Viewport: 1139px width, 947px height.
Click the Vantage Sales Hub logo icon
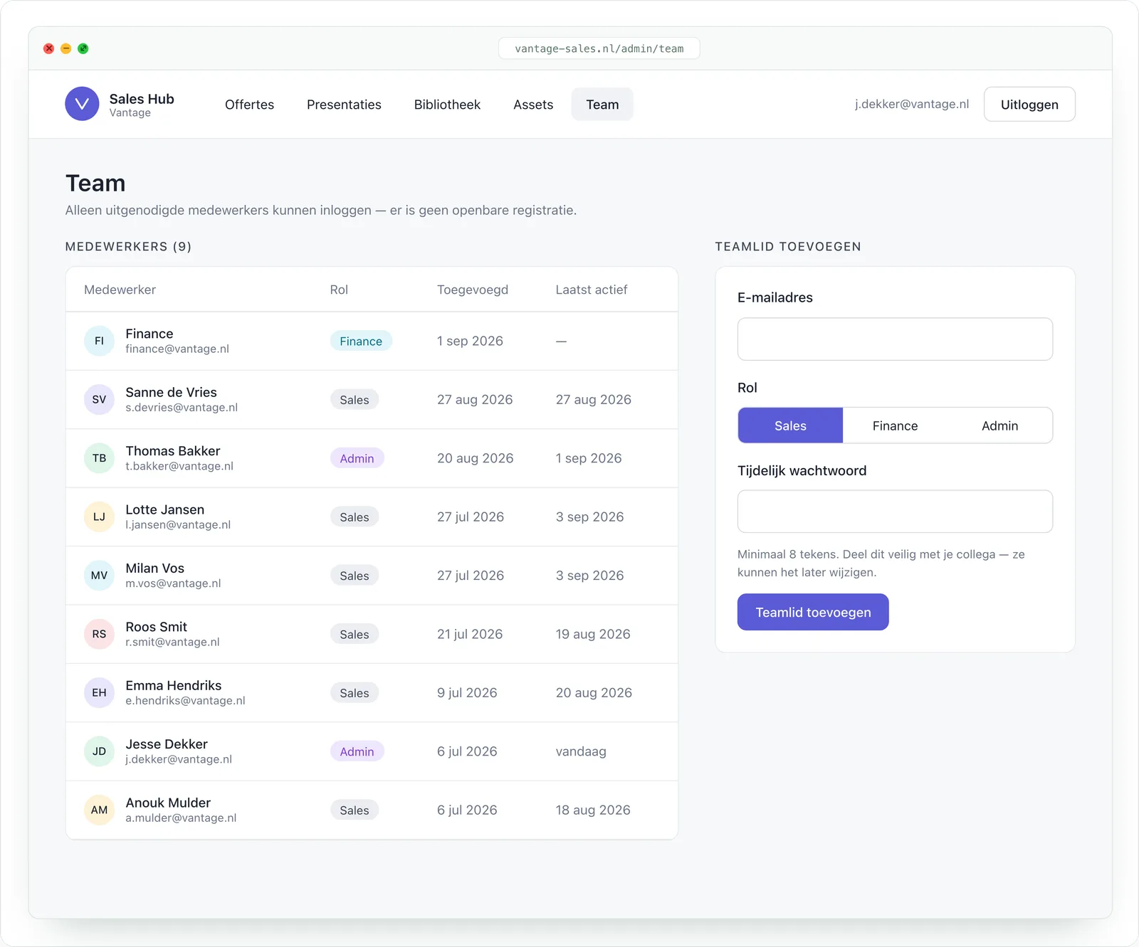pos(82,104)
